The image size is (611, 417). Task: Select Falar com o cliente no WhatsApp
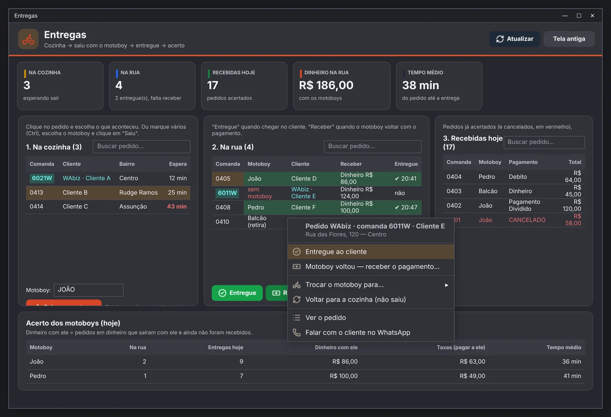(x=371, y=333)
